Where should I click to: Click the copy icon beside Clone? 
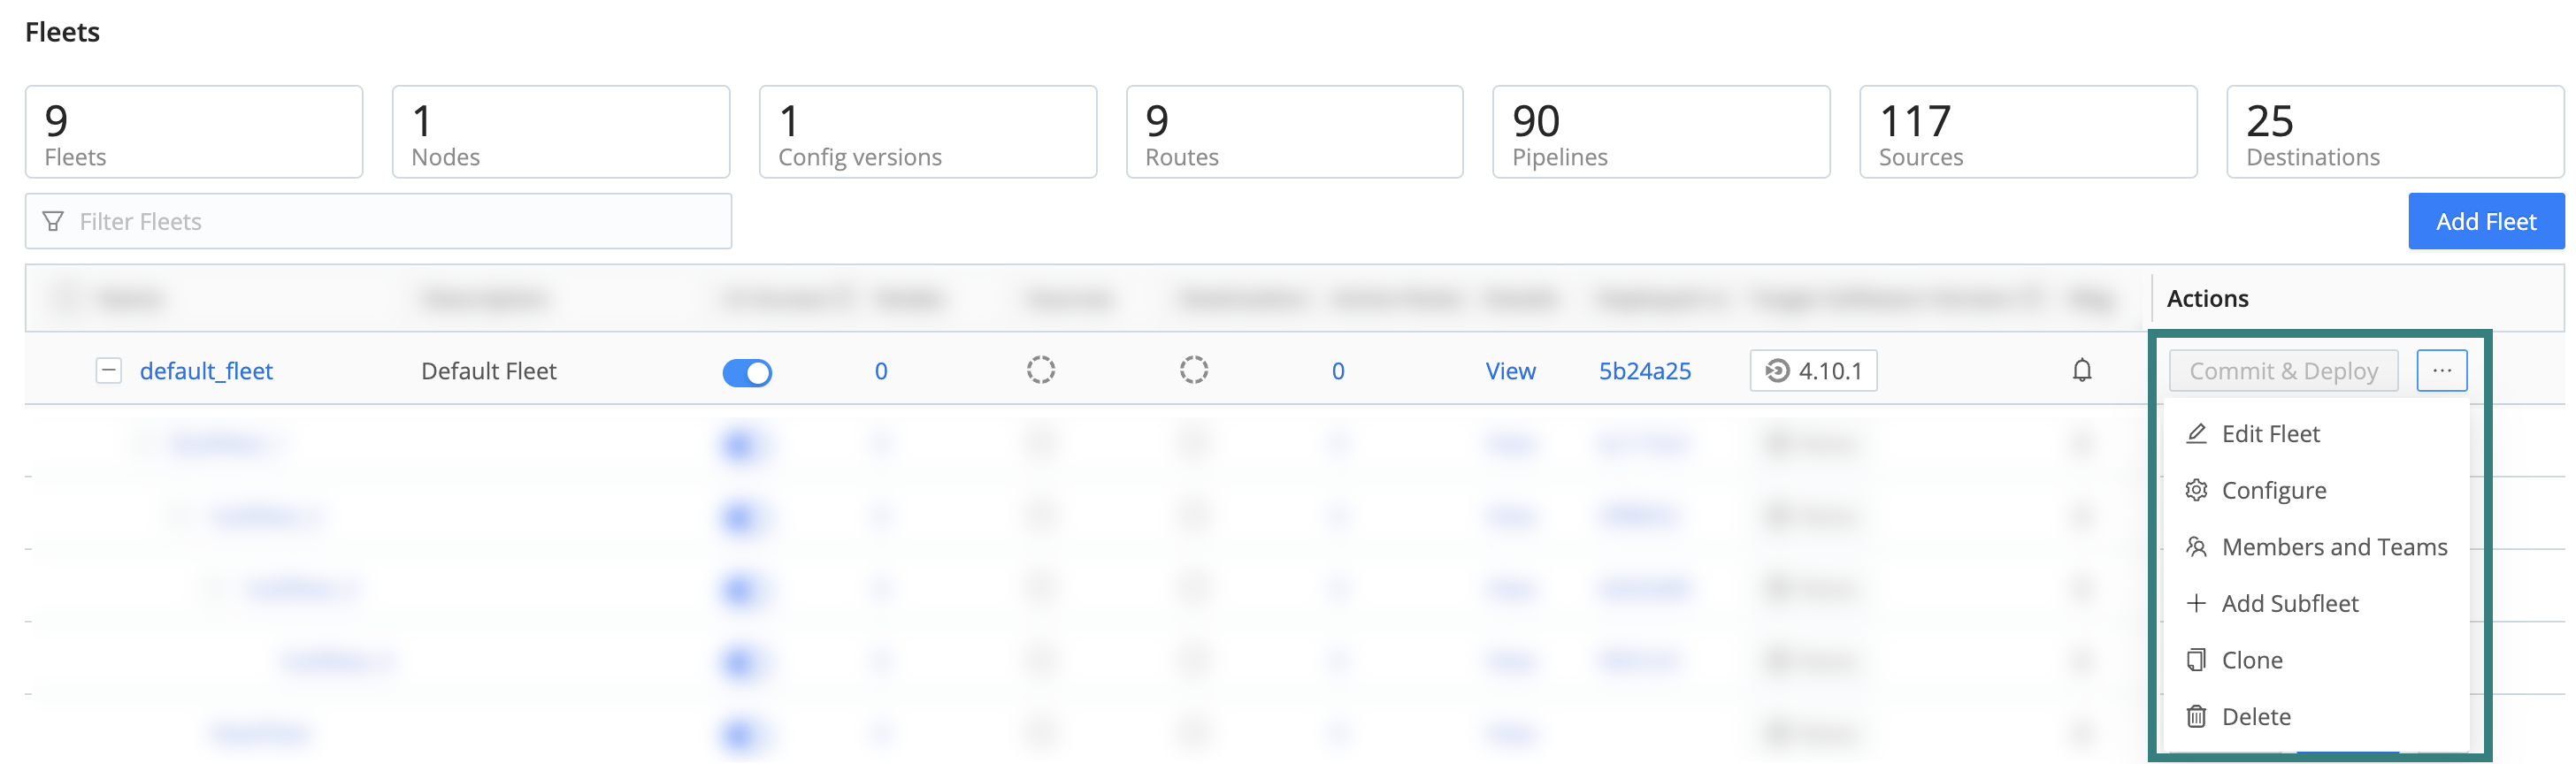[x=2196, y=660]
